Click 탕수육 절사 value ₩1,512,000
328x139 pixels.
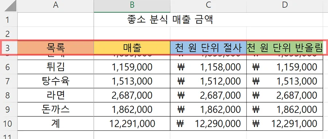click(x=208, y=81)
